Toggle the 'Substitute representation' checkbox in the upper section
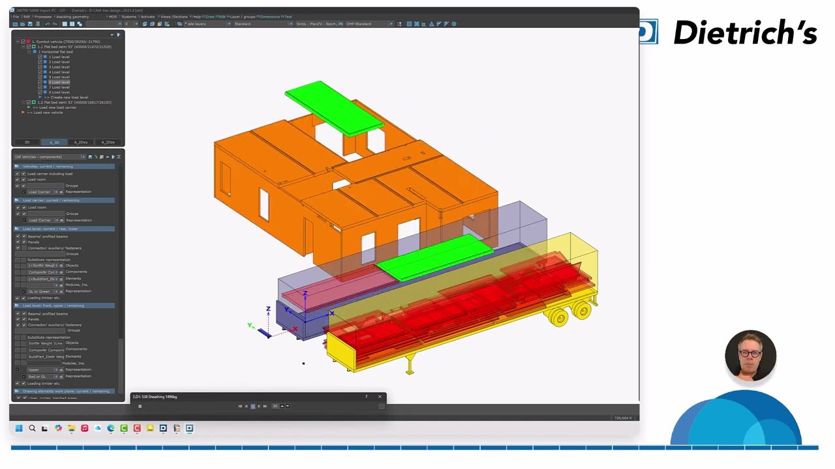Viewport: 835px width, 469px height. click(x=18, y=337)
